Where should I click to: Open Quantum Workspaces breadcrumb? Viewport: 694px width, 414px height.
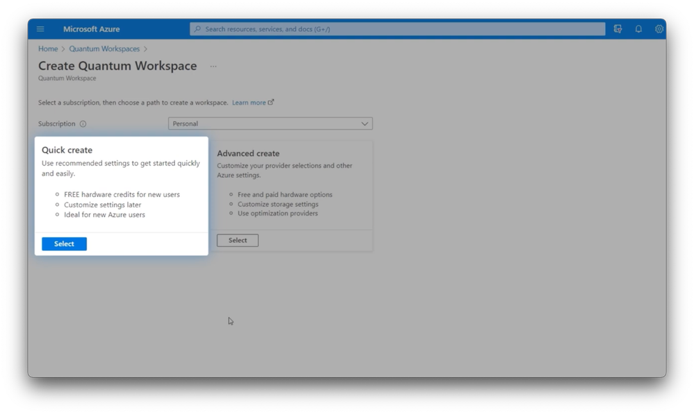(x=104, y=49)
